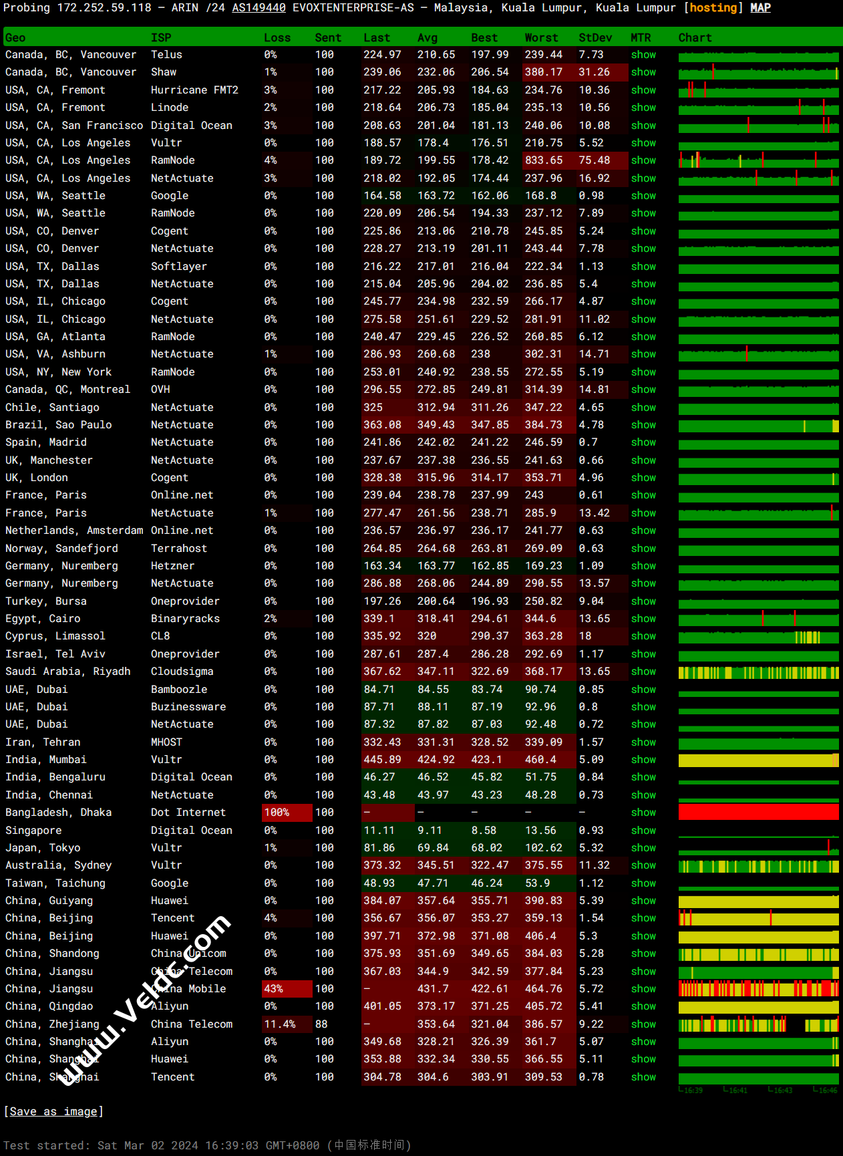The image size is (843, 1156).
Task: Click the Save as image link
Action: 53,1111
